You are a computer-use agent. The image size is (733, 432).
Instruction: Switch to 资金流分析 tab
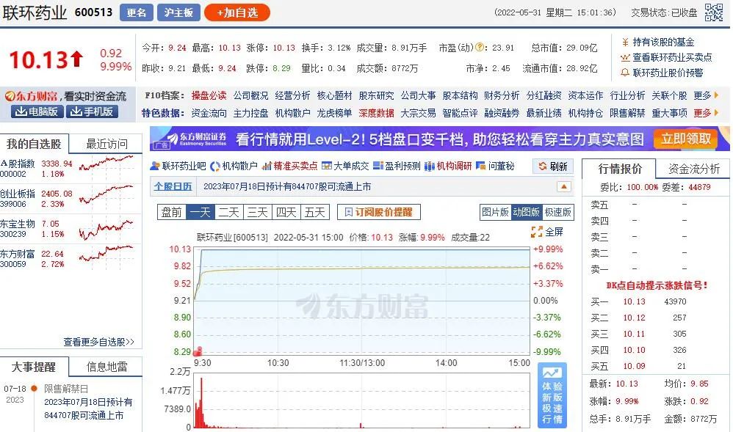693,169
